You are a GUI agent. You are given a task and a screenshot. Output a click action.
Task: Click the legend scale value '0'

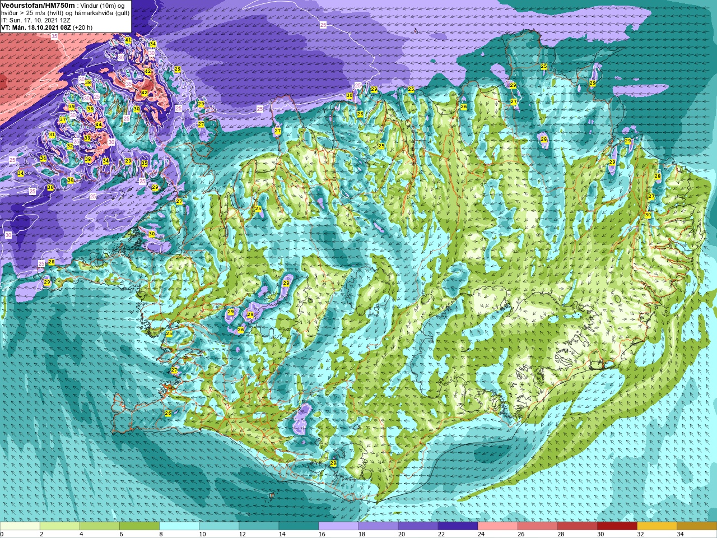(x=2, y=534)
